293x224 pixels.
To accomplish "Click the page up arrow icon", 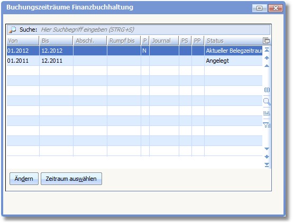I will pyautogui.click(x=267, y=58).
